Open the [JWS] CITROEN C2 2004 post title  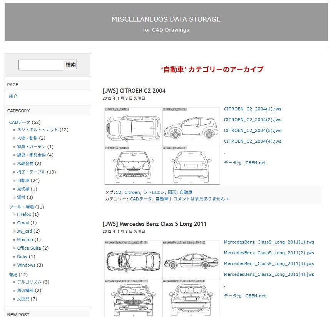tap(134, 91)
